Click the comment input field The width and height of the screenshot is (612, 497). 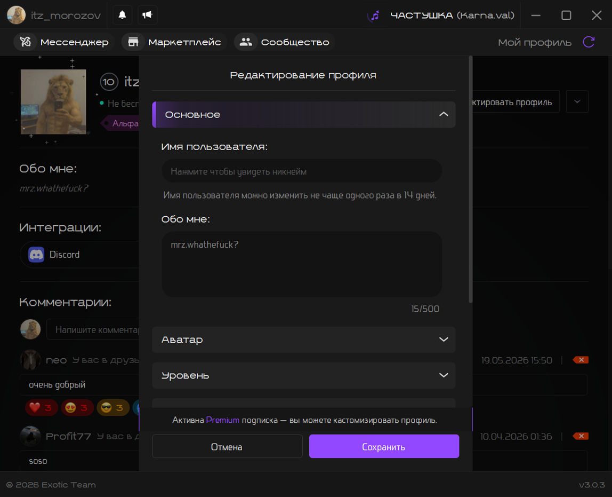click(93, 329)
